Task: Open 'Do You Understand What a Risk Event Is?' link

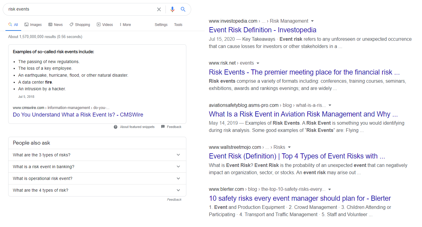Action: tap(78, 115)
